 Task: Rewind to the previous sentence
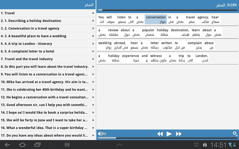[x=160, y=134]
